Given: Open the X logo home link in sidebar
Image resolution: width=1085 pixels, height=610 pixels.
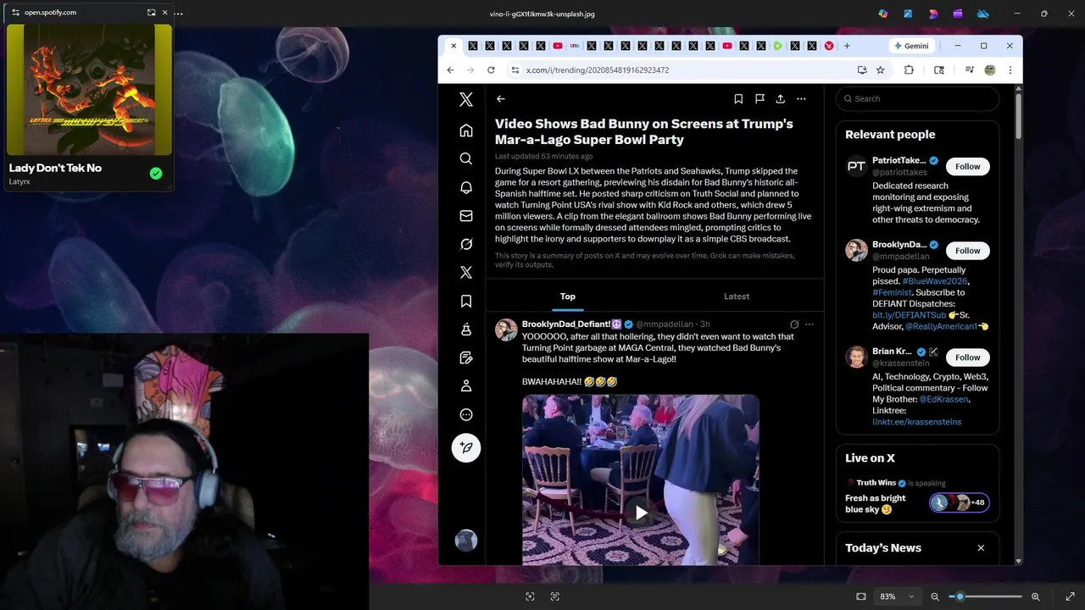Looking at the screenshot, I should (466, 99).
